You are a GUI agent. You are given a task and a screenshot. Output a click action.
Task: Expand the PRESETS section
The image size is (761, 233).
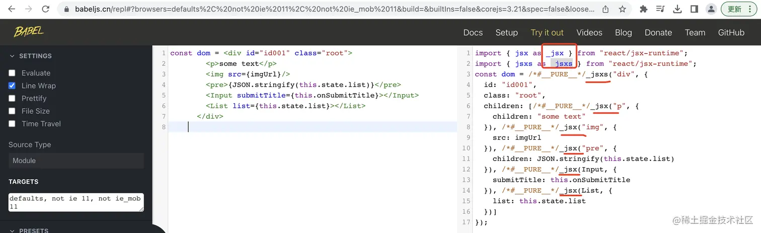point(30,230)
